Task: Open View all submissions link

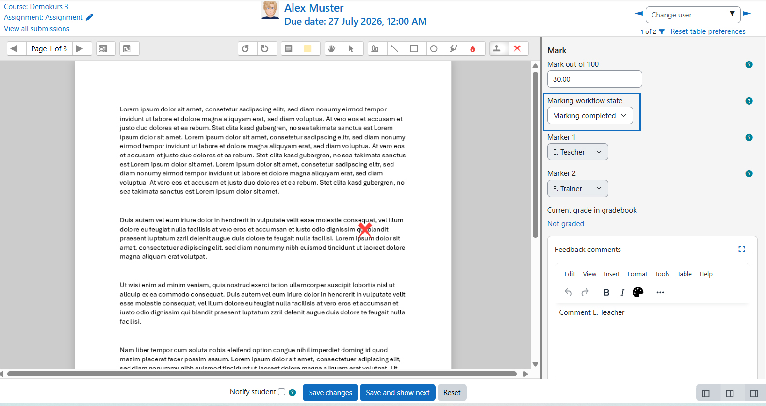Action: [36, 29]
